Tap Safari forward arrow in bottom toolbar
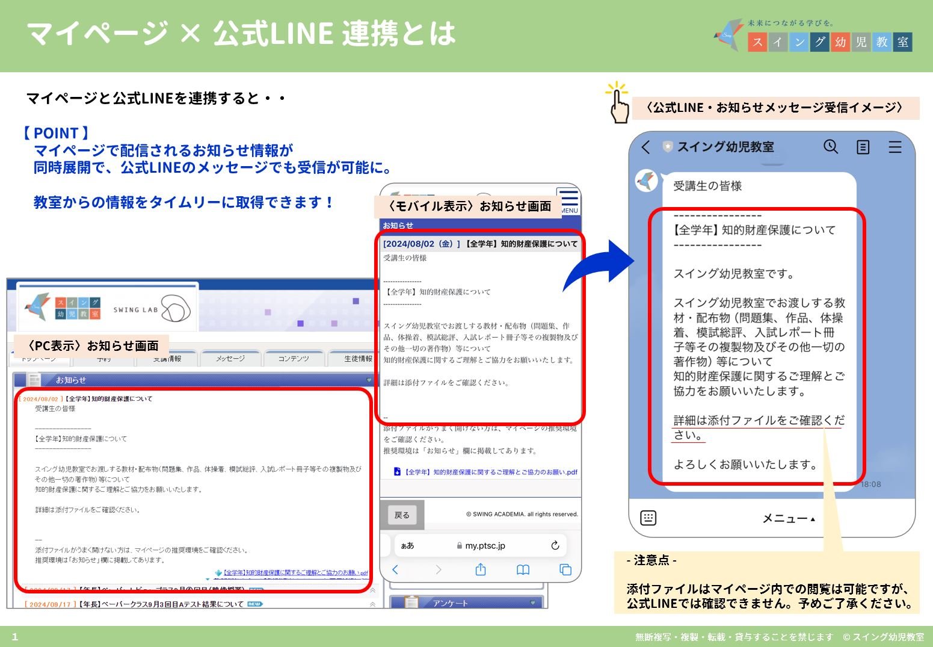Viewport: 933px width, 647px height. [x=438, y=569]
